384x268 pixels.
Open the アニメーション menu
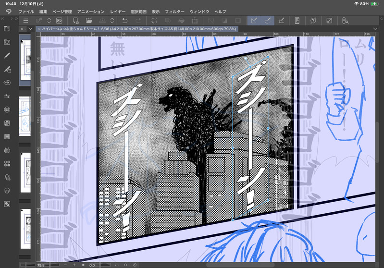click(91, 12)
